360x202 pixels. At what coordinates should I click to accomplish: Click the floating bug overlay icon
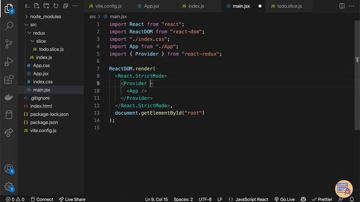[x=344, y=189]
